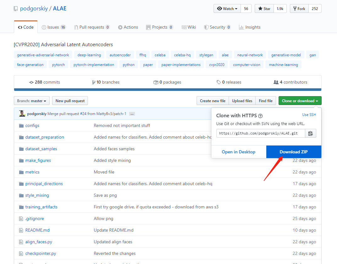The image size is (337, 264).
Task: Click the dataset_samples folder icon
Action: coord(21,149)
